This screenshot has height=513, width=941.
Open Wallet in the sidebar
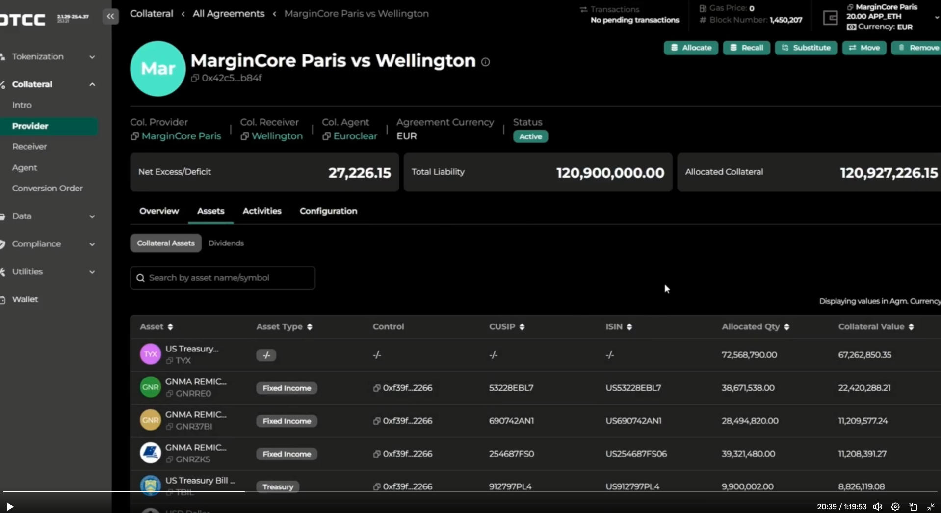[25, 299]
